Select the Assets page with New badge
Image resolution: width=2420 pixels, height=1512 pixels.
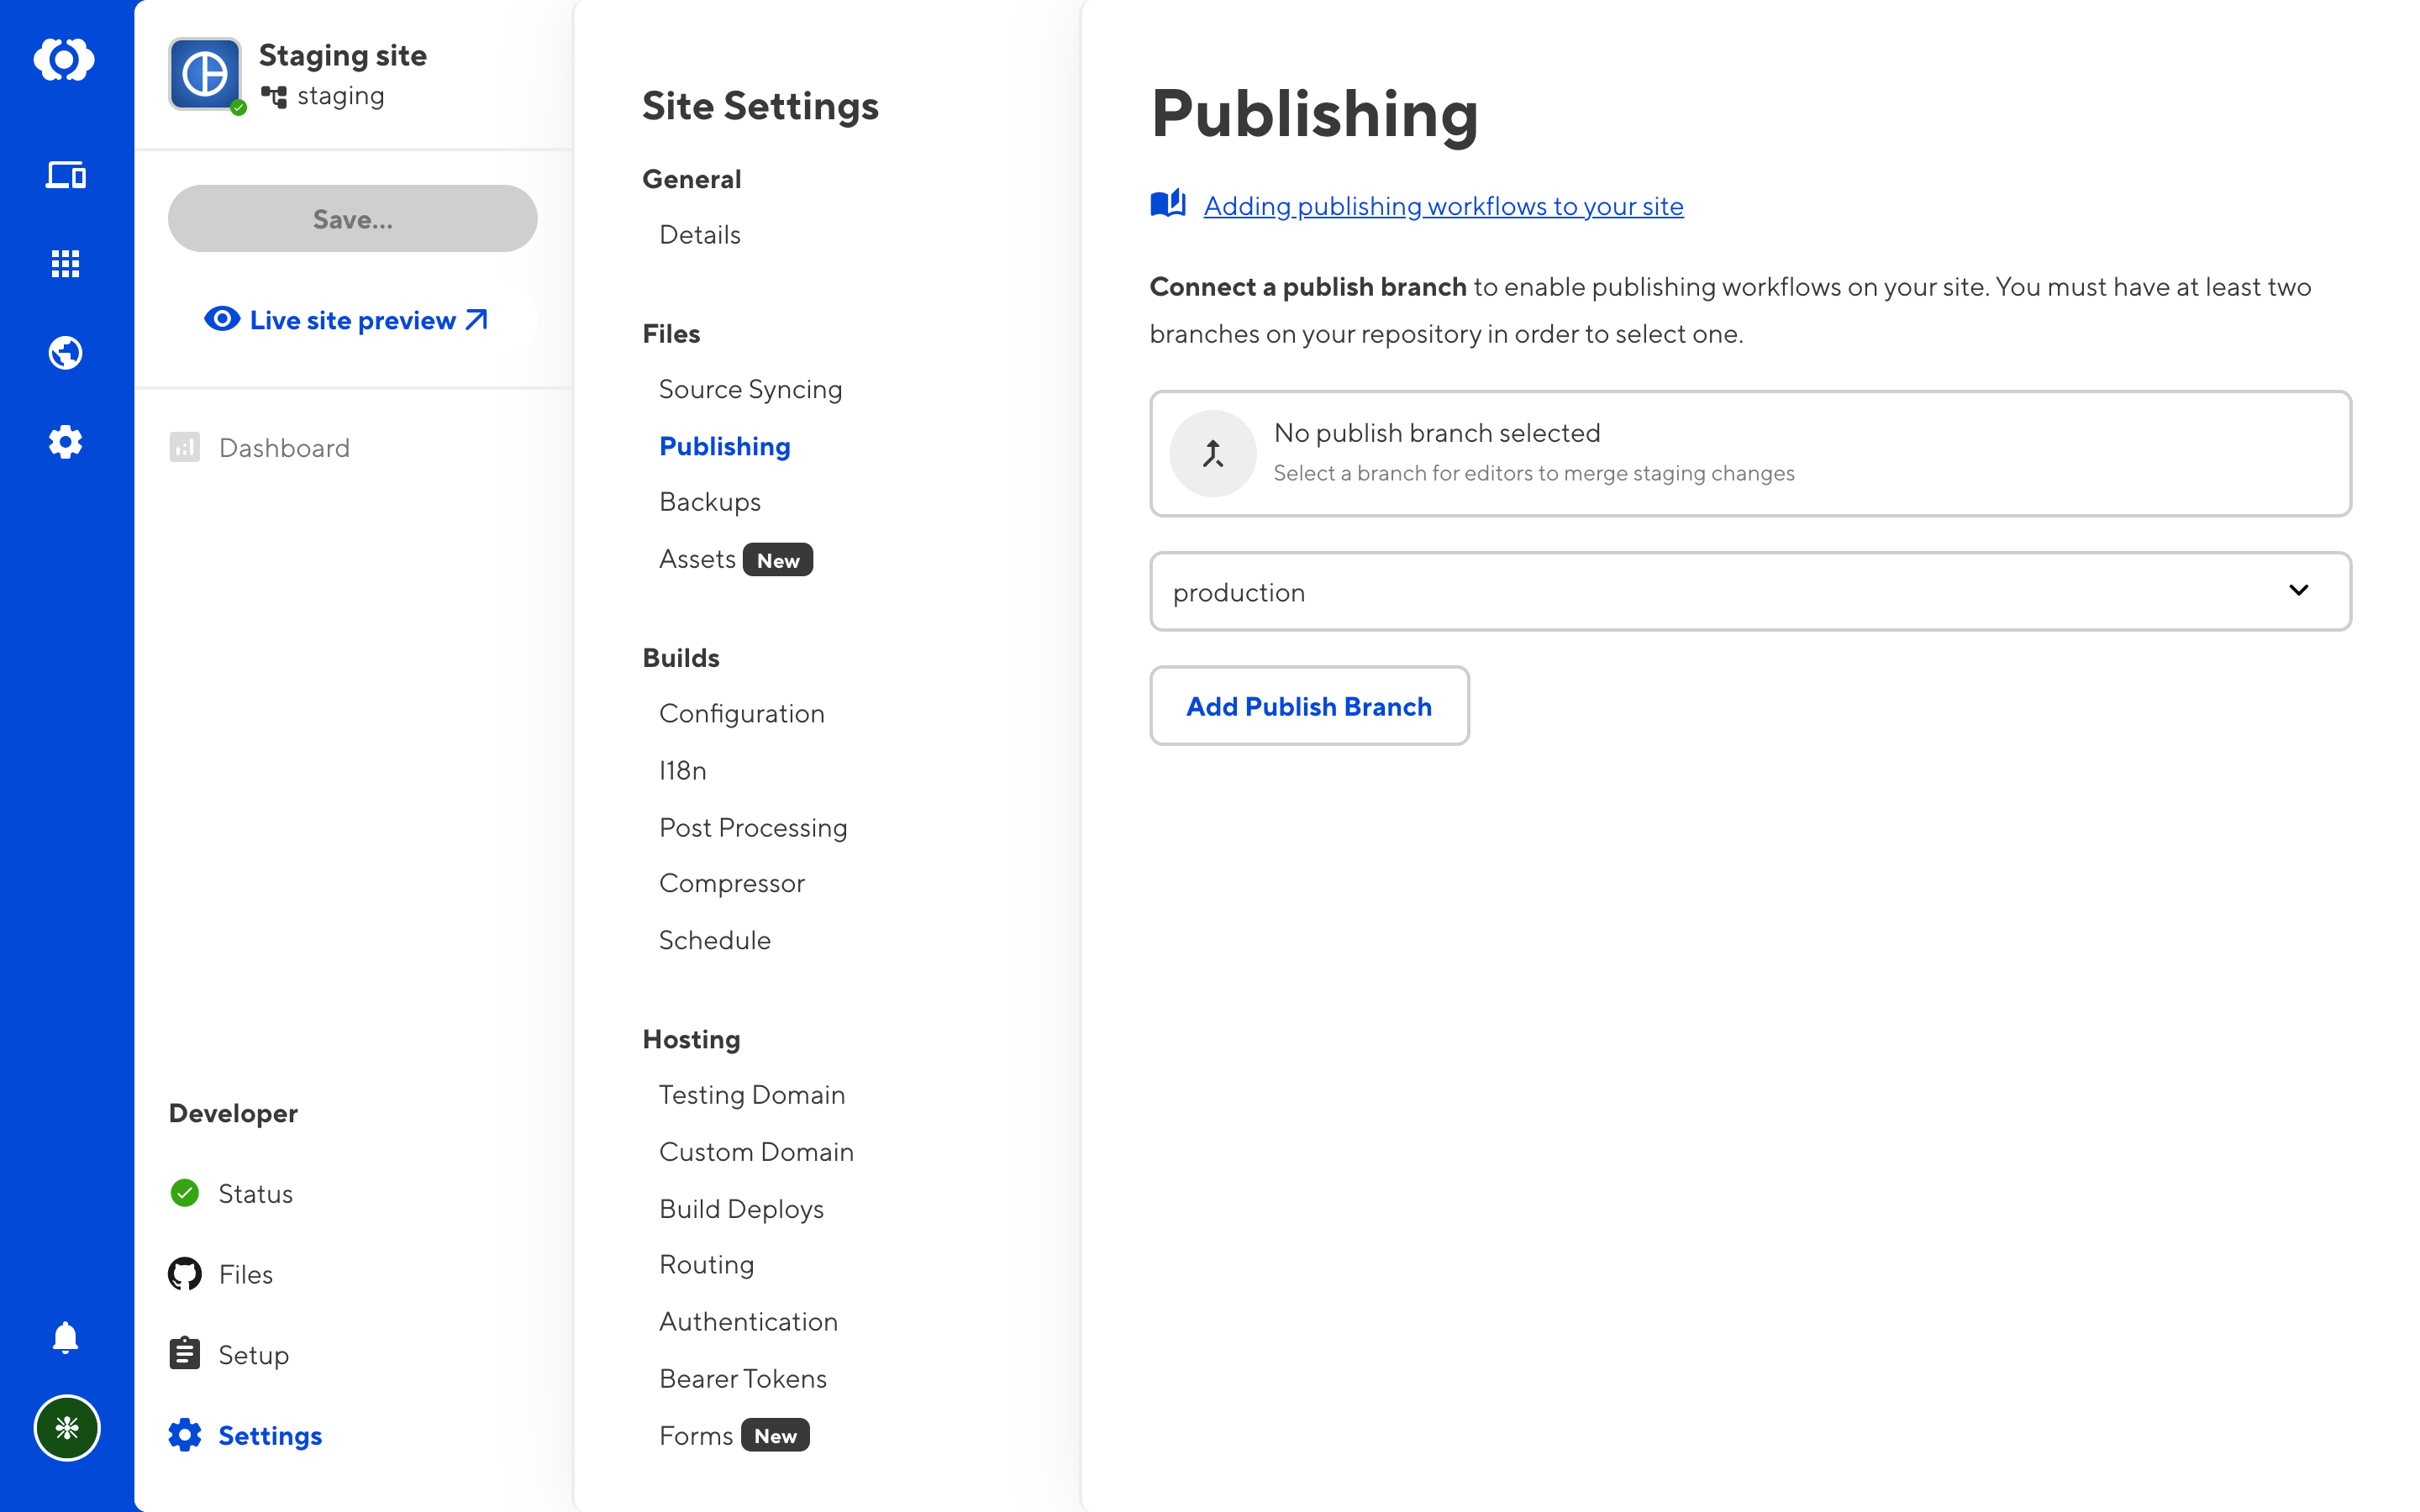coord(697,558)
